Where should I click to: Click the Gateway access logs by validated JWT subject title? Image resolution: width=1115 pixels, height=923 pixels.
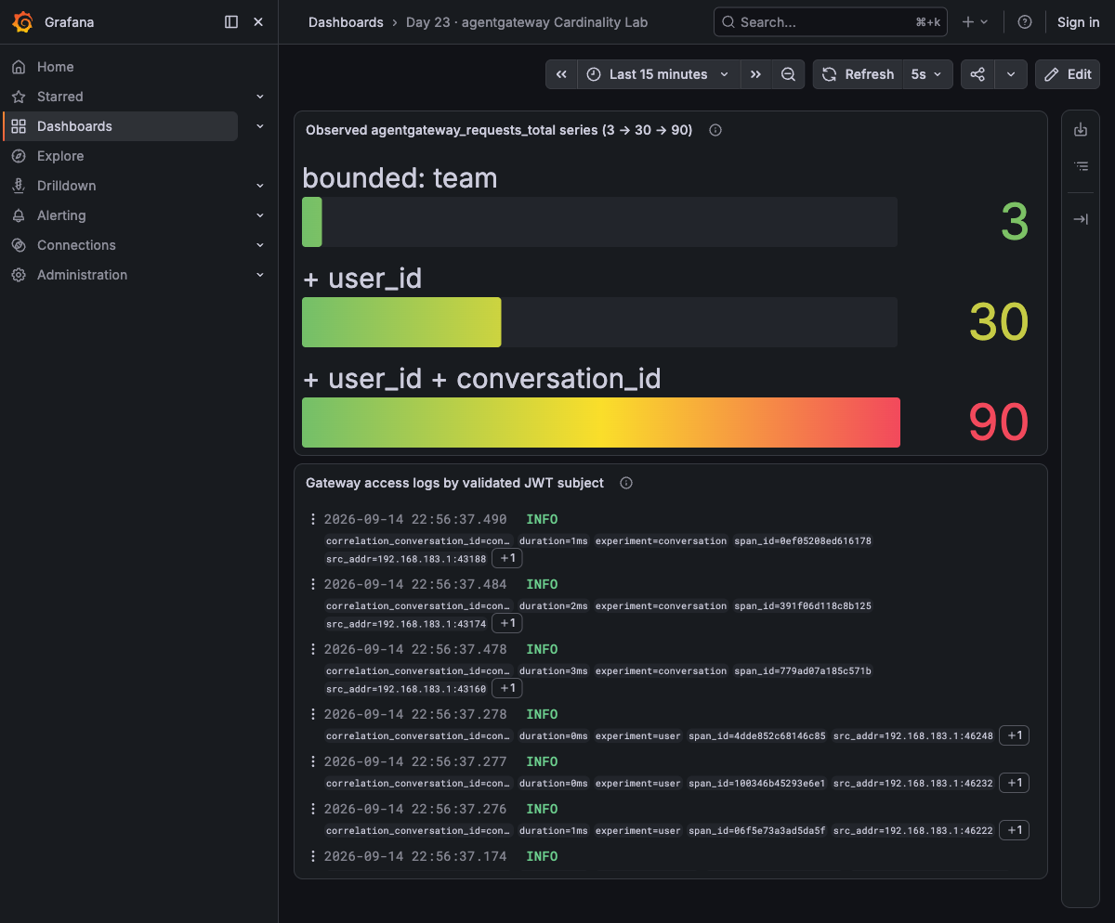coord(454,483)
